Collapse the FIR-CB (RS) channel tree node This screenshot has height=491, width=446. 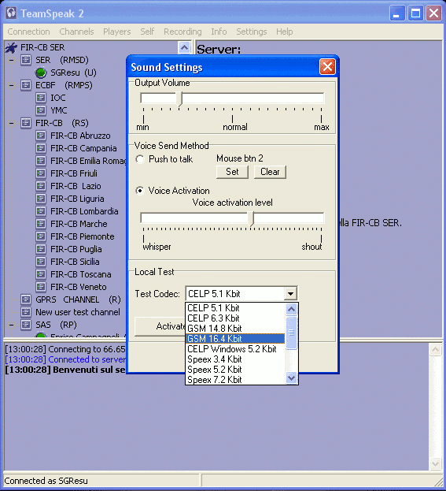(12, 123)
